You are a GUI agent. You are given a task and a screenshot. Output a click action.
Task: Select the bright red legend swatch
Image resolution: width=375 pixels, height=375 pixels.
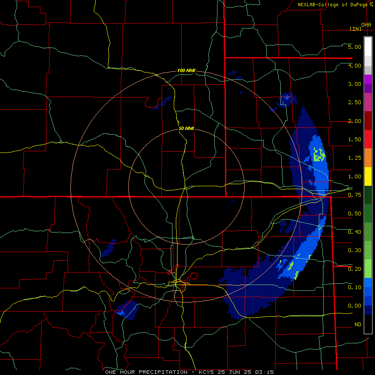point(368,139)
